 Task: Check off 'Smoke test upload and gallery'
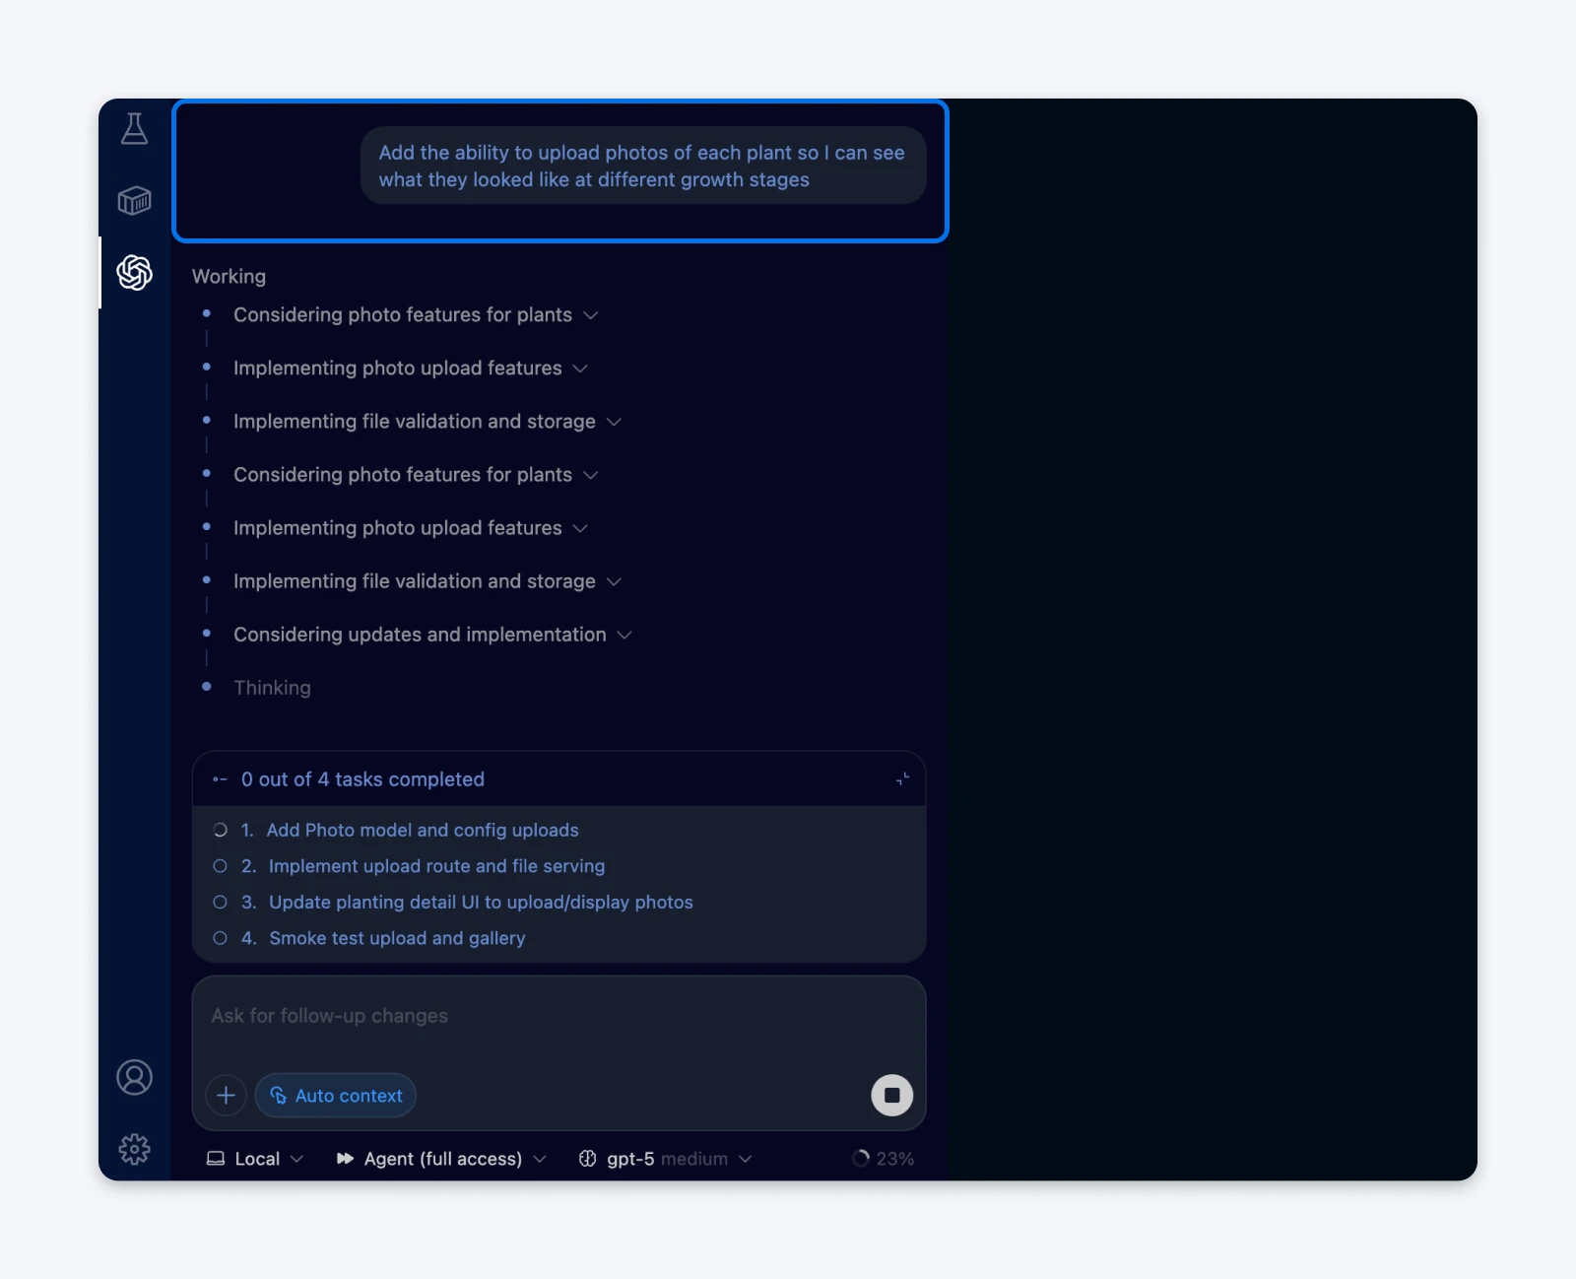pos(219,938)
